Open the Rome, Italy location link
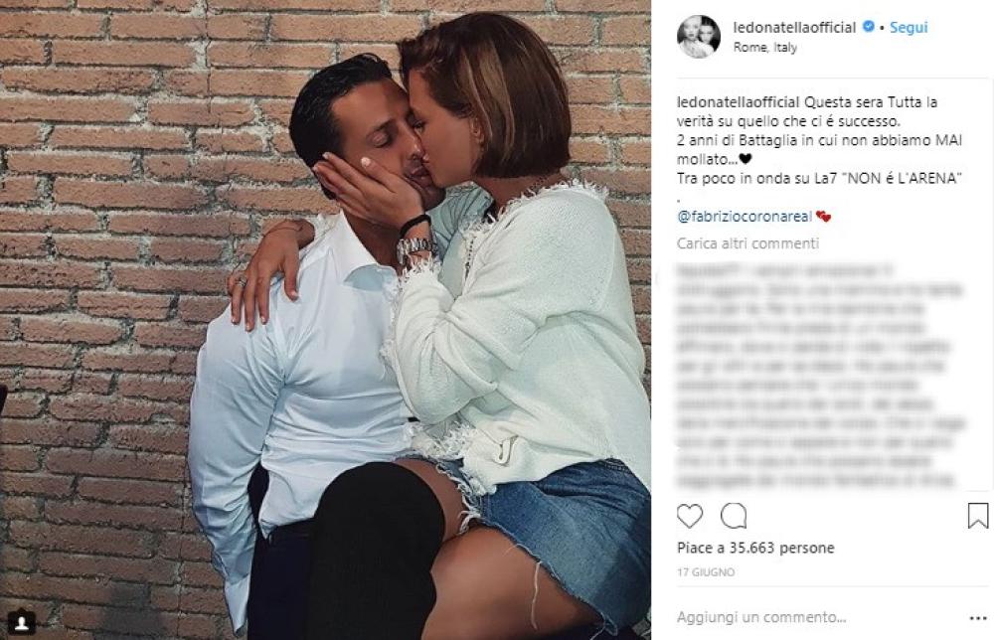 point(764,48)
